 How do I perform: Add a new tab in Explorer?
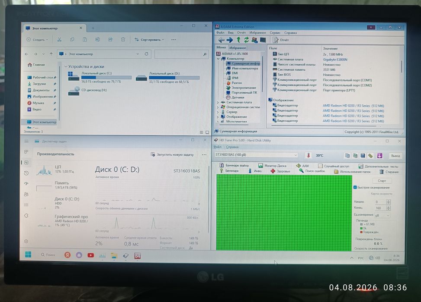pyautogui.click(x=93, y=28)
